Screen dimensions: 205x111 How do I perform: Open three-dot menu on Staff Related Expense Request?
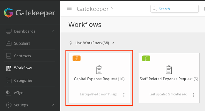[x=193, y=95]
